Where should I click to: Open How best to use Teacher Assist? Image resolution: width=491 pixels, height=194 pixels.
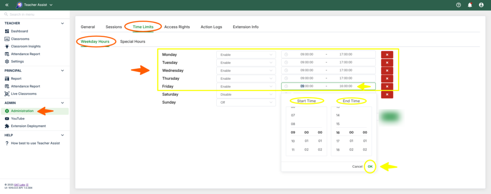[35, 143]
